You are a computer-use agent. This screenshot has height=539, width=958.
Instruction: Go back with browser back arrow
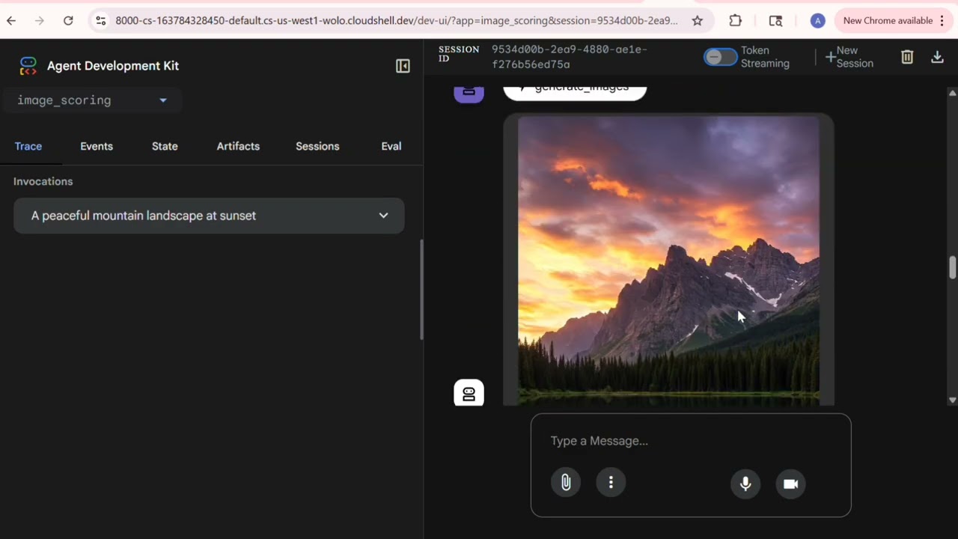[11, 21]
